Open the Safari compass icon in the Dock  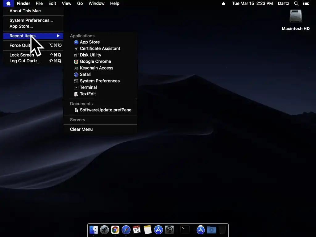(126, 230)
